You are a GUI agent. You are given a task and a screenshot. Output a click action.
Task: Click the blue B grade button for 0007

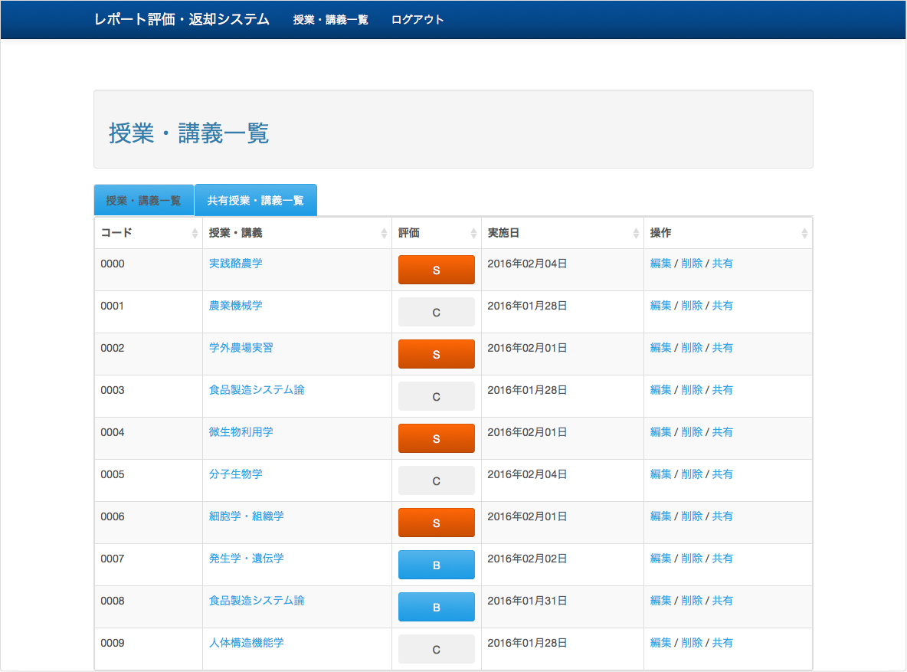click(x=436, y=565)
